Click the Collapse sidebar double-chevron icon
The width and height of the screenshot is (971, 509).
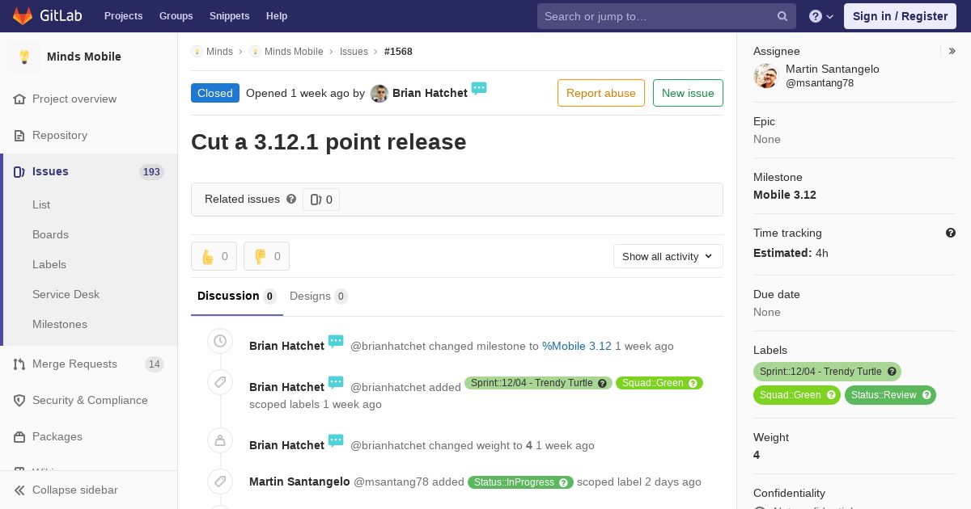[19, 490]
